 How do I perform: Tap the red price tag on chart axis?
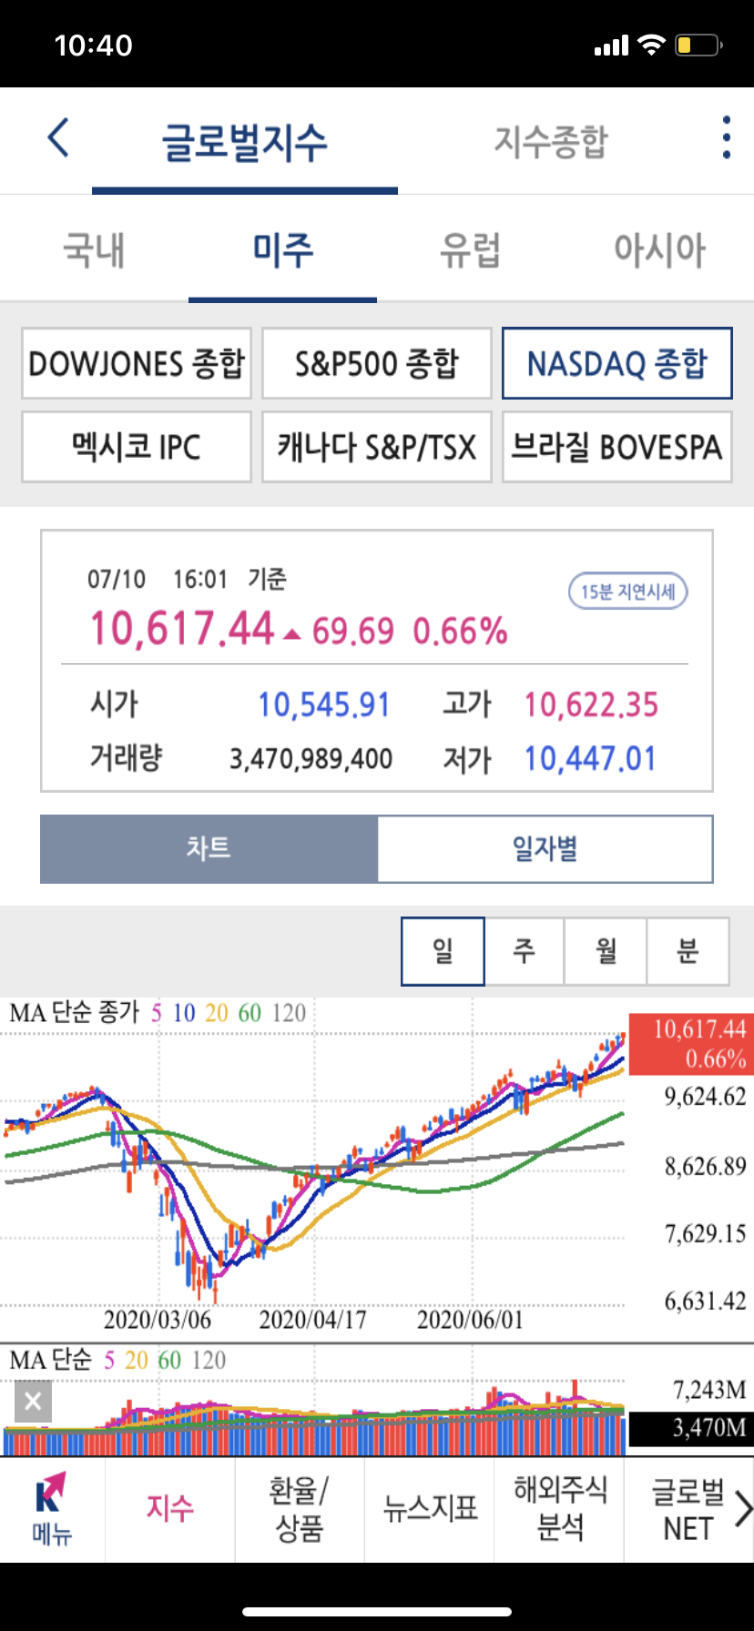pyautogui.click(x=691, y=1044)
